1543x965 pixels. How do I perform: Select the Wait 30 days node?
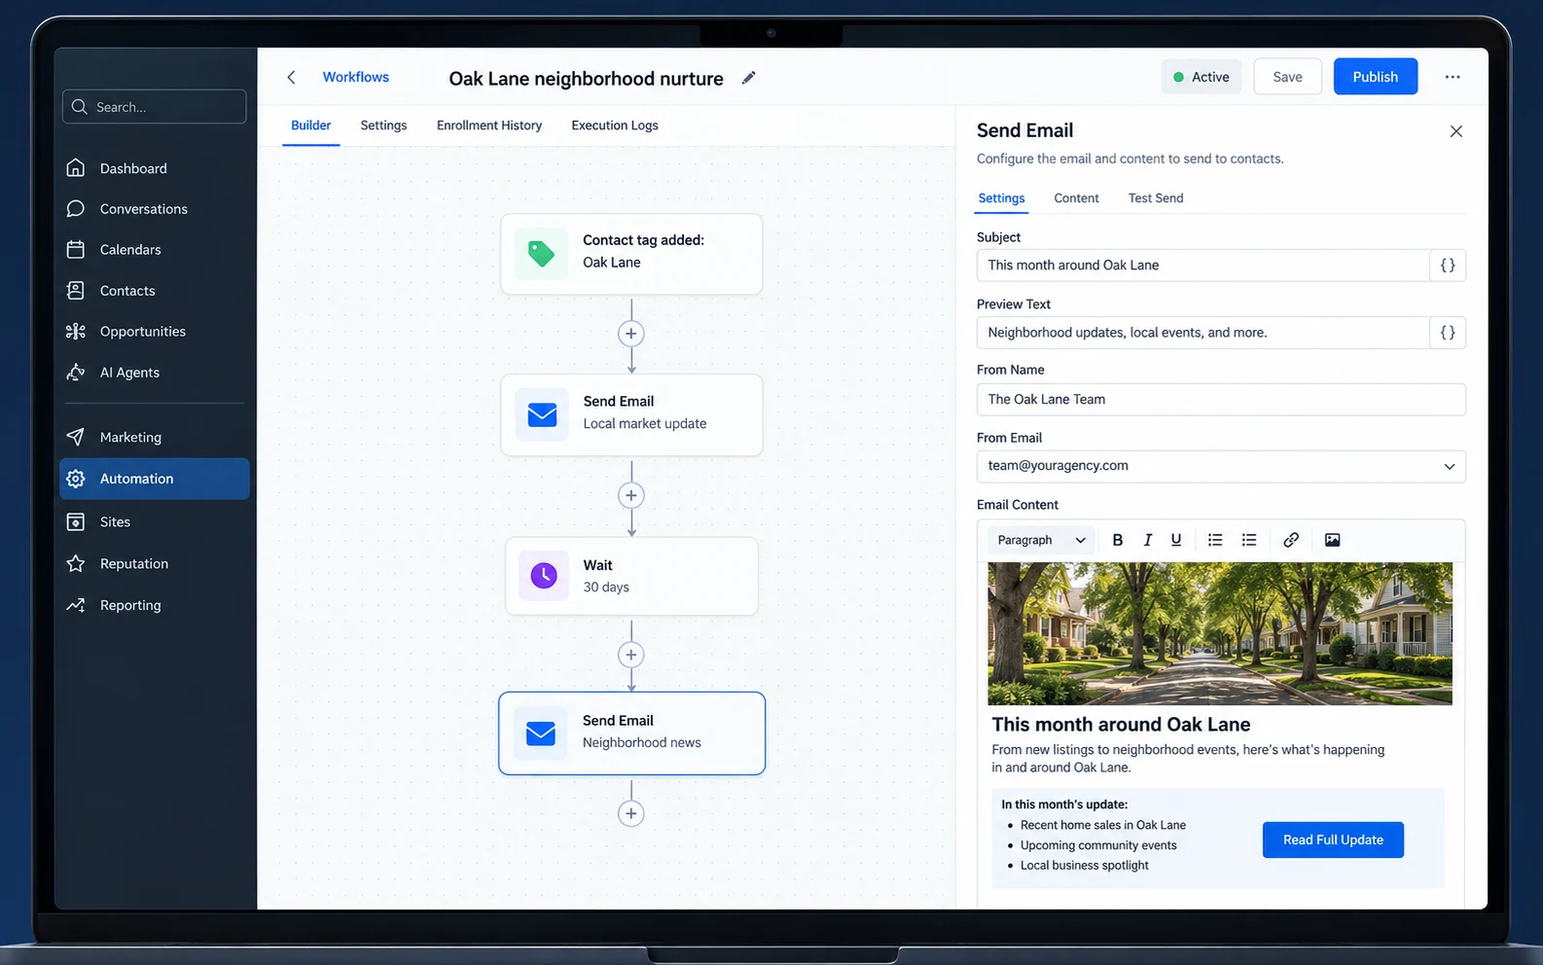(631, 576)
